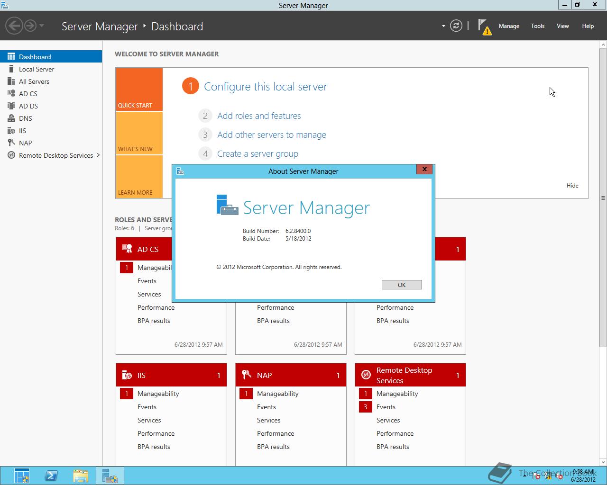Click Add roles and features link
607x485 pixels.
[x=259, y=116]
